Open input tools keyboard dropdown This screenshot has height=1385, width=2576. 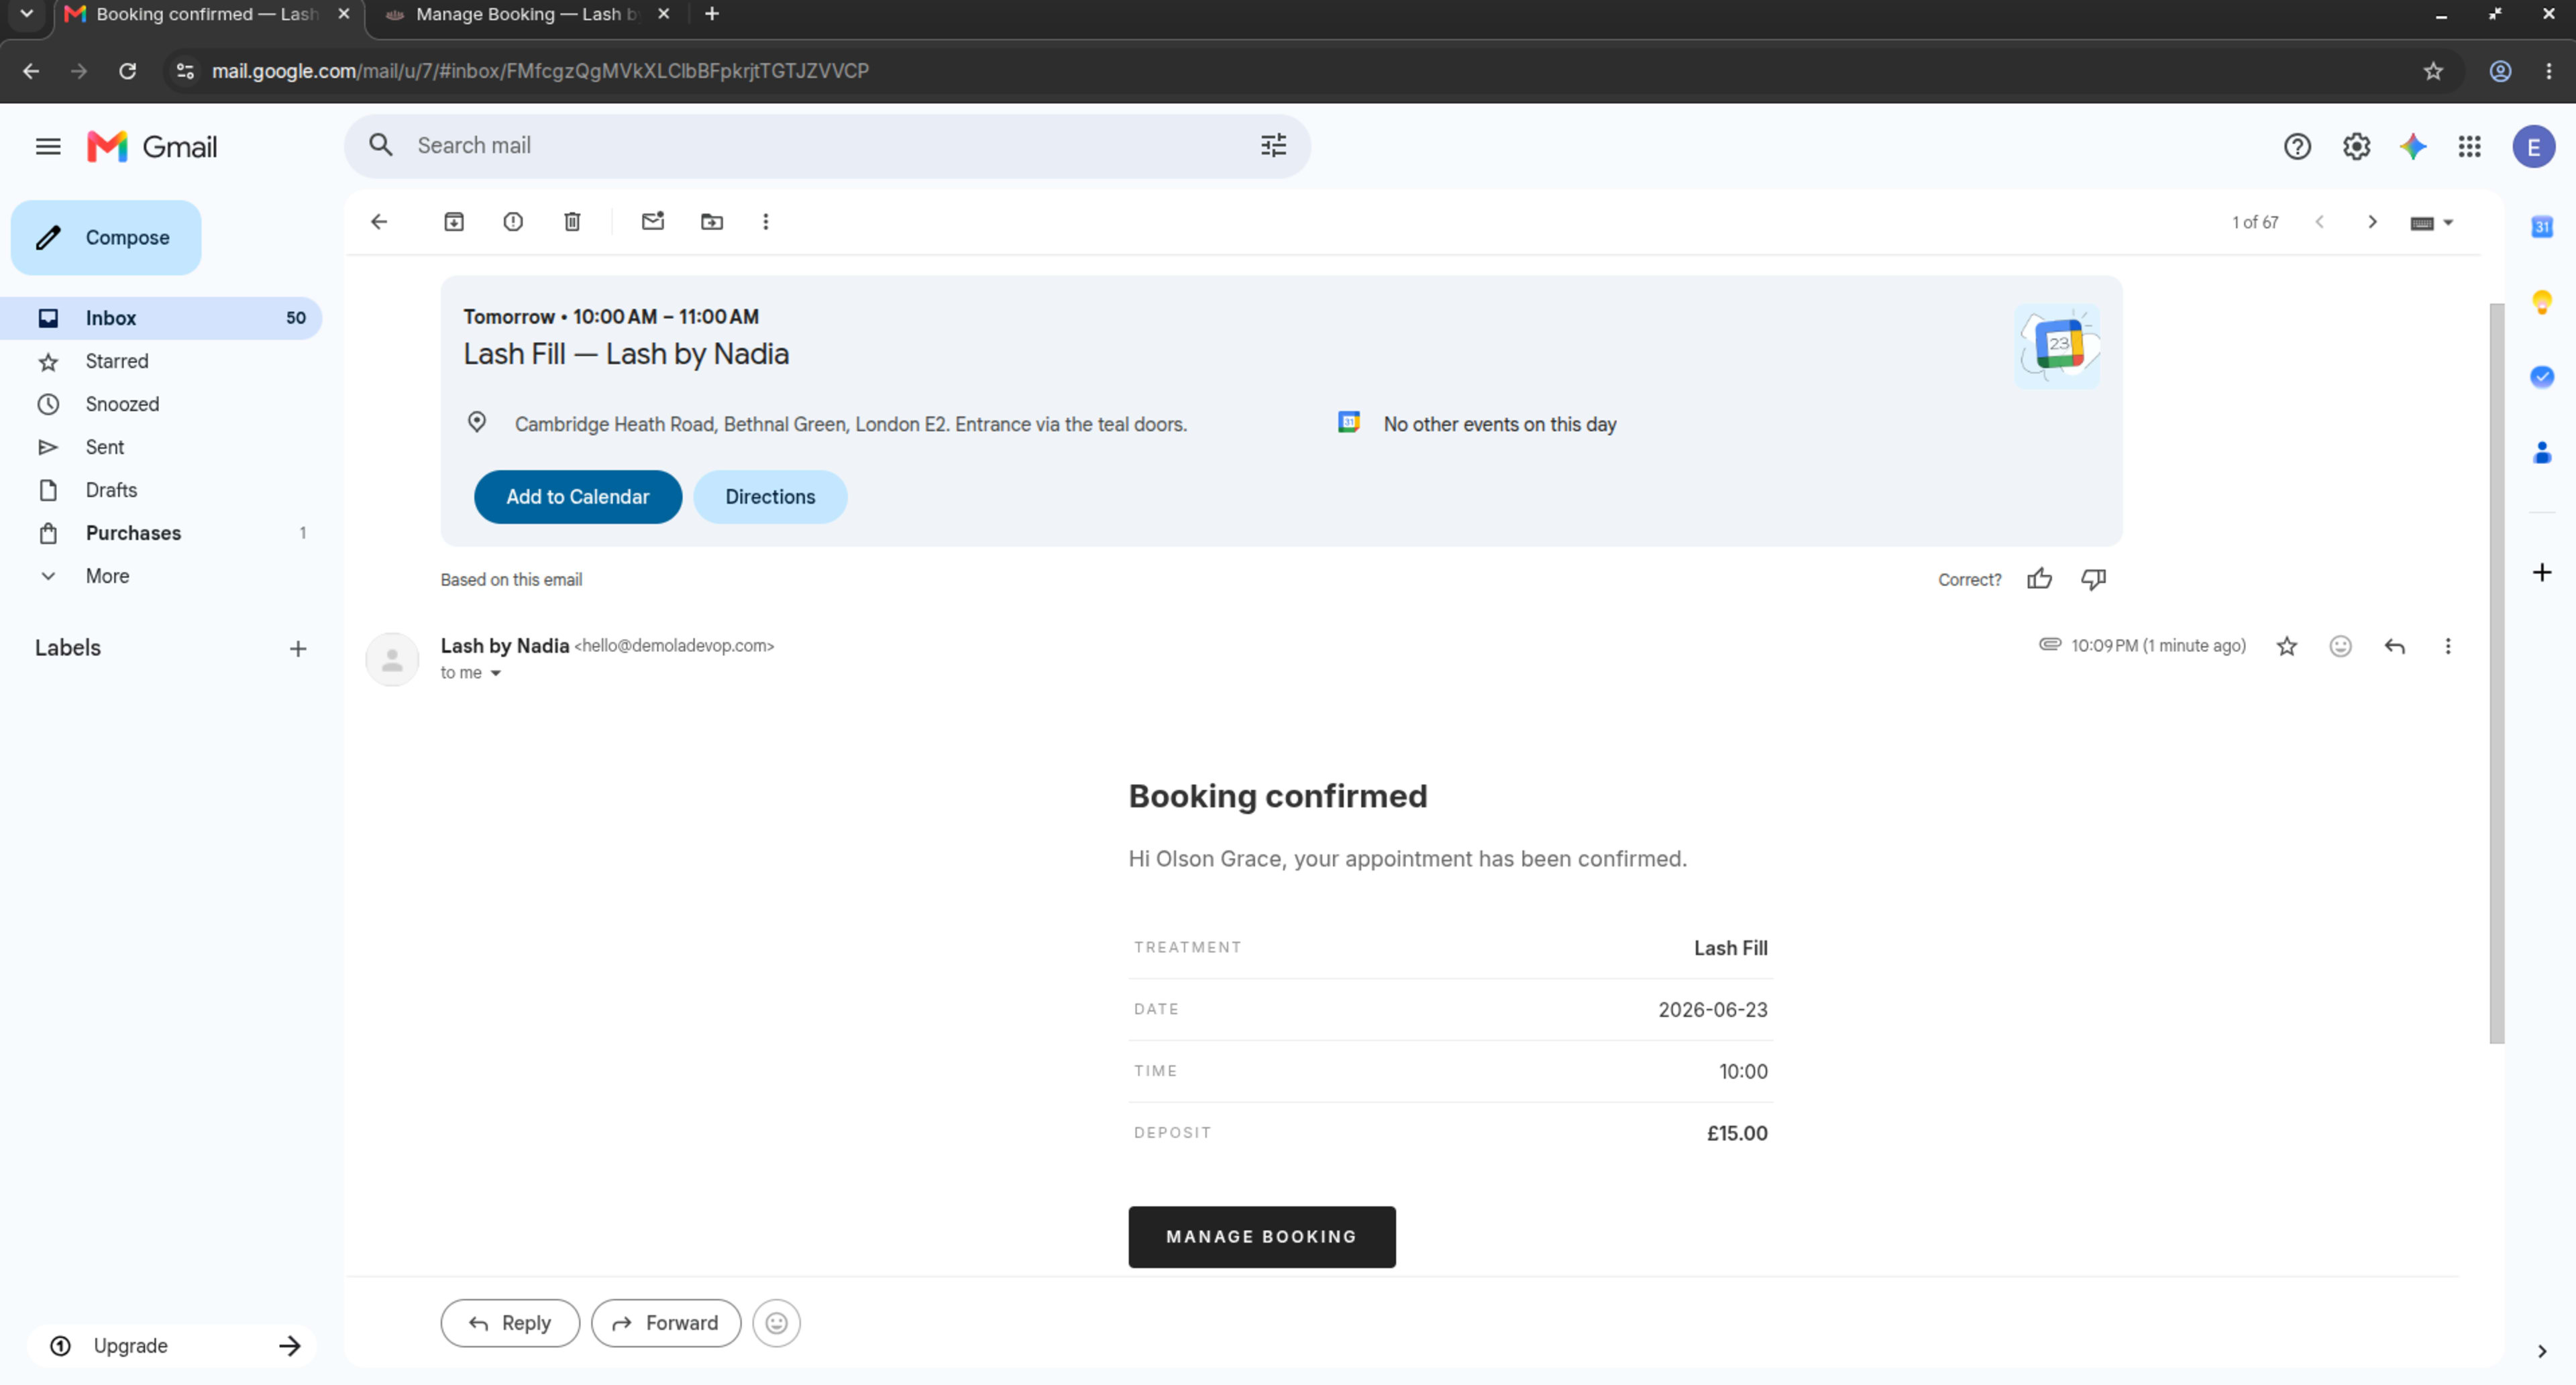coord(2431,223)
